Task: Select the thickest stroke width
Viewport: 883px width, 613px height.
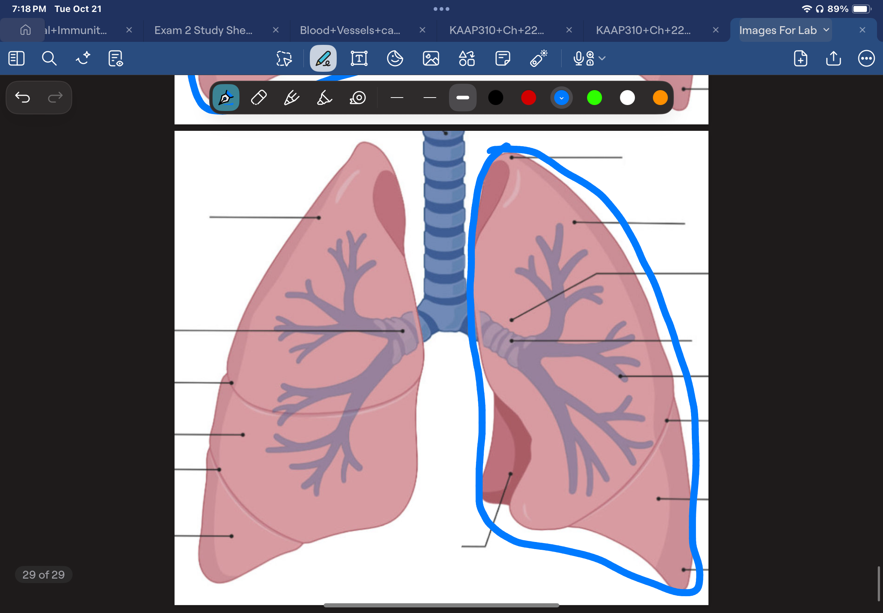Action: point(462,98)
